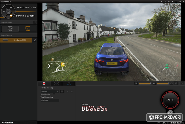Viewport: 185px width, 124px height.
Task: Mute the microphone
Action: tap(136, 84)
